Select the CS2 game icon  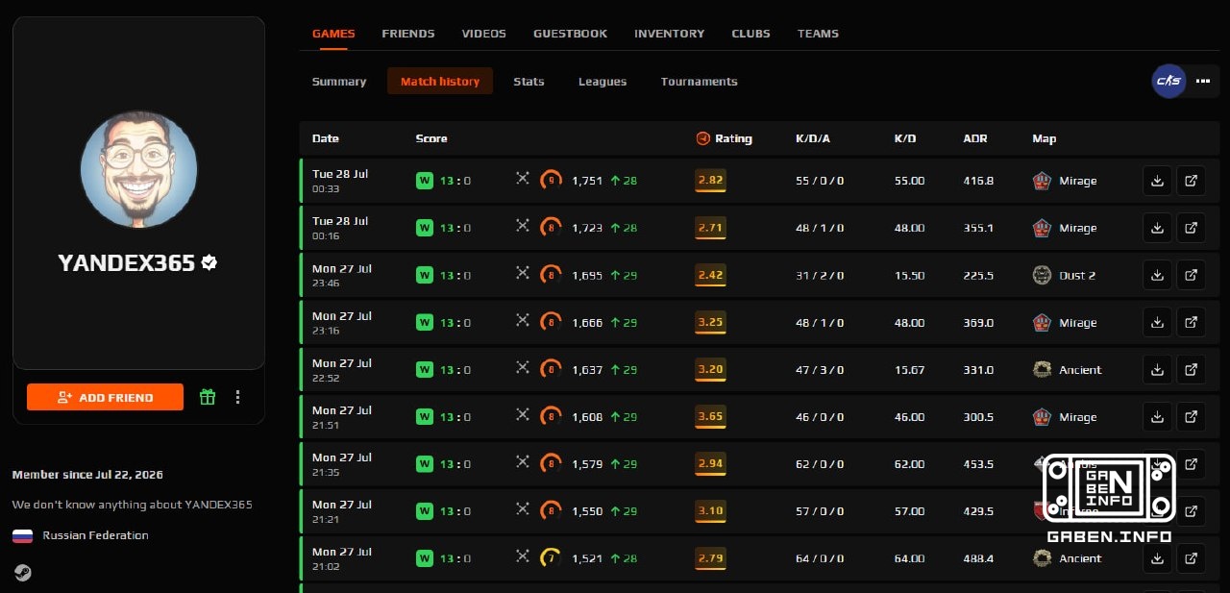[x=1168, y=81]
